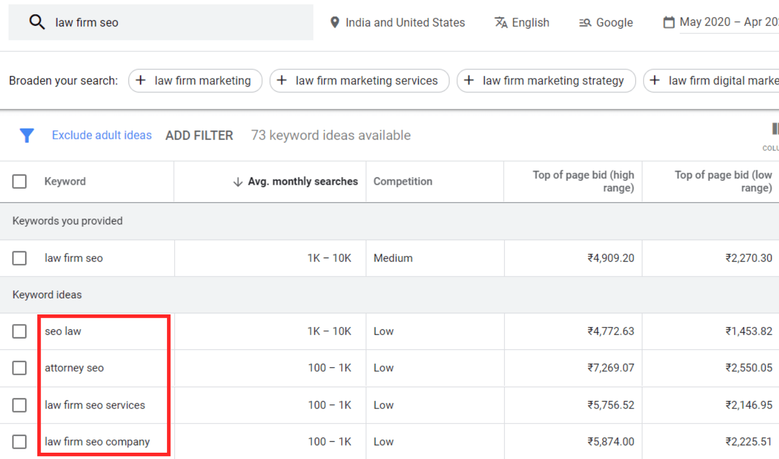779x459 pixels.
Task: Click the calendar date range icon
Action: click(x=668, y=22)
